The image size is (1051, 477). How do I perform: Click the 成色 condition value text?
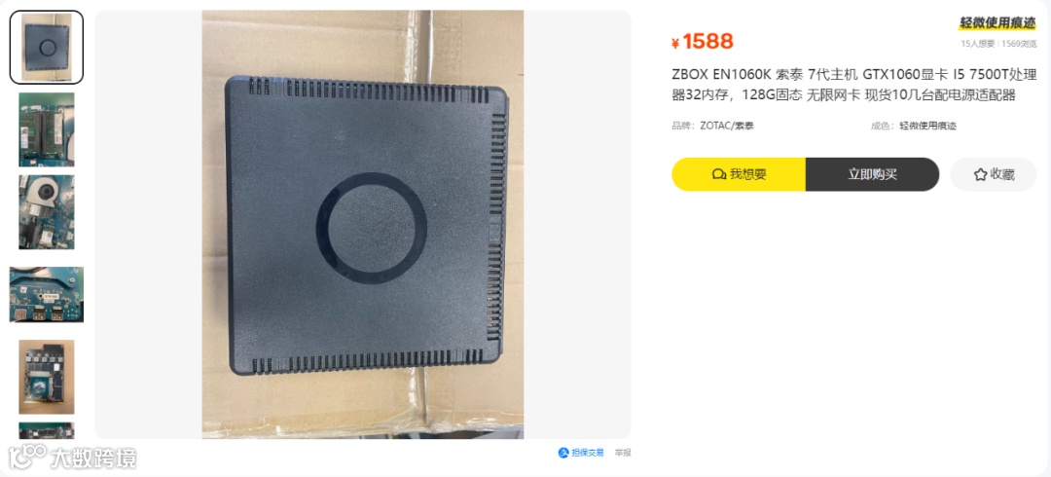(927, 126)
